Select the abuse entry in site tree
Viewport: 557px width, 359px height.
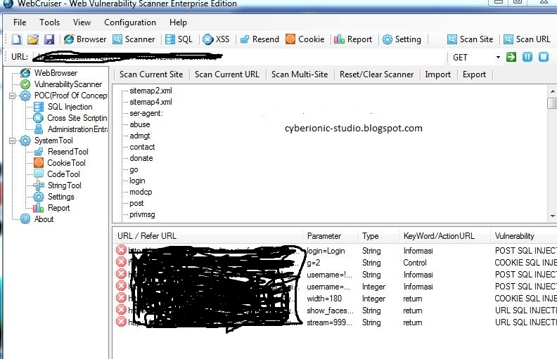(140, 124)
